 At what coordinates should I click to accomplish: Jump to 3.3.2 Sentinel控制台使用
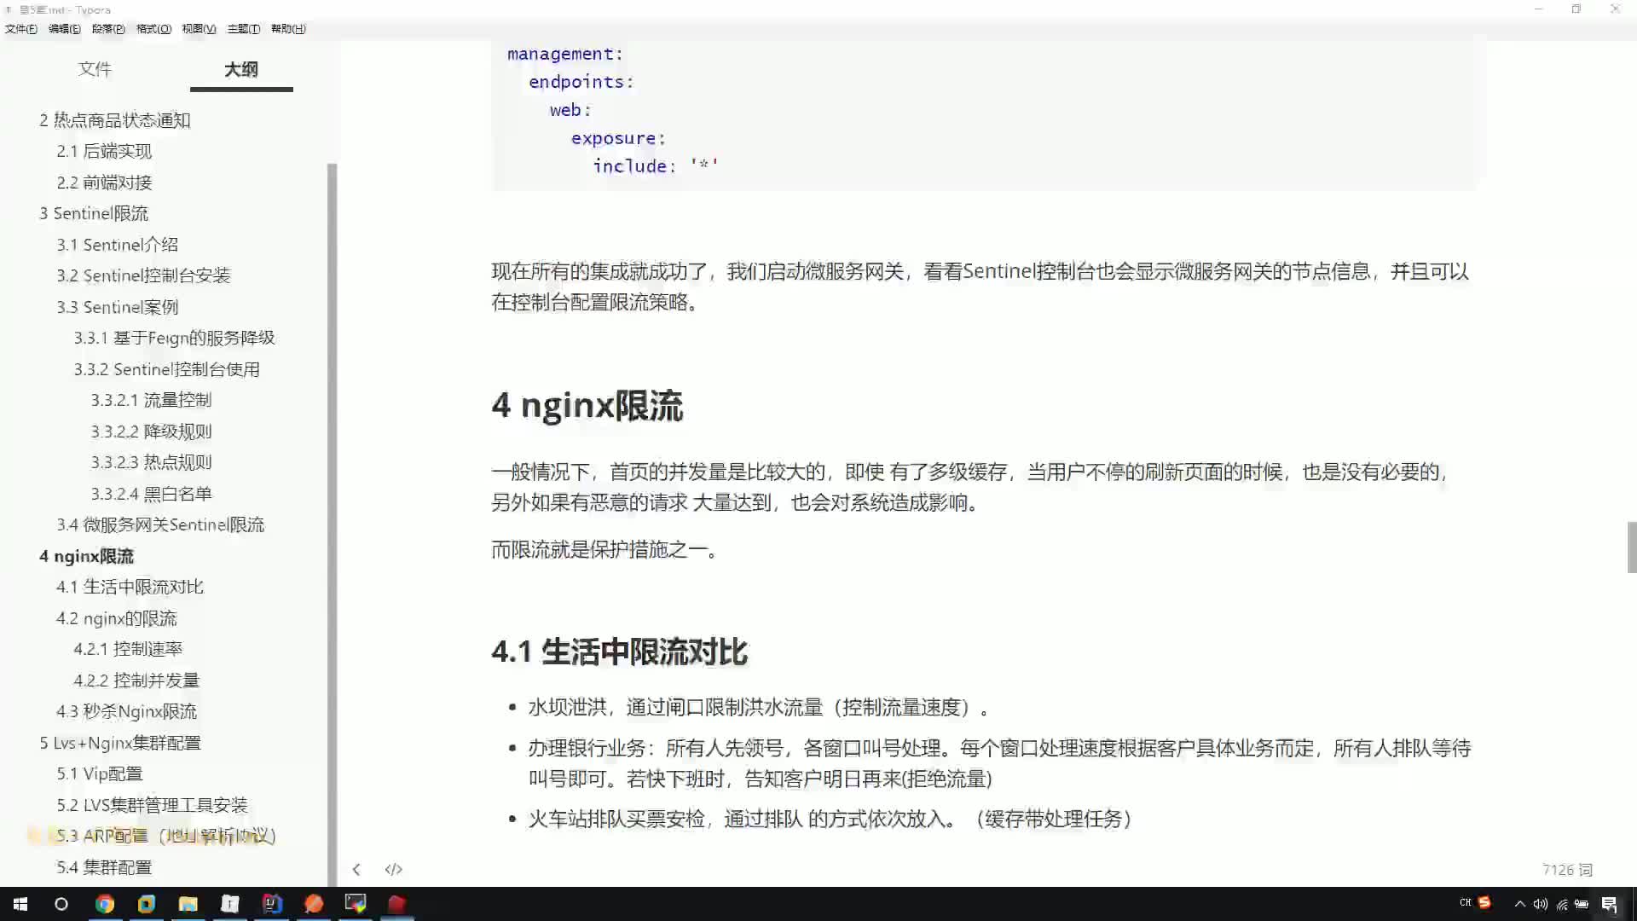(166, 369)
